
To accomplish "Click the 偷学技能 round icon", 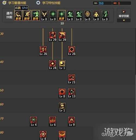I will point(124,11).
